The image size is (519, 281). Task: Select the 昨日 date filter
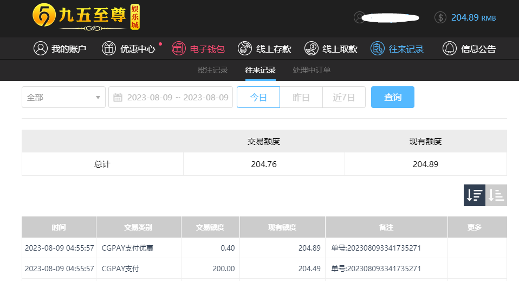coord(301,97)
